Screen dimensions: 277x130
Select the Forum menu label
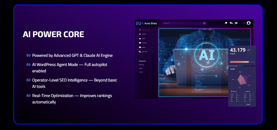(144, 43)
